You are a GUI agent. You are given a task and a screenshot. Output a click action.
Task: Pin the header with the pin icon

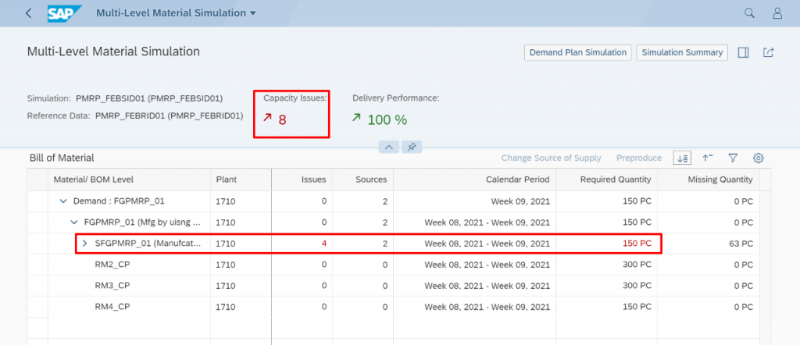412,148
